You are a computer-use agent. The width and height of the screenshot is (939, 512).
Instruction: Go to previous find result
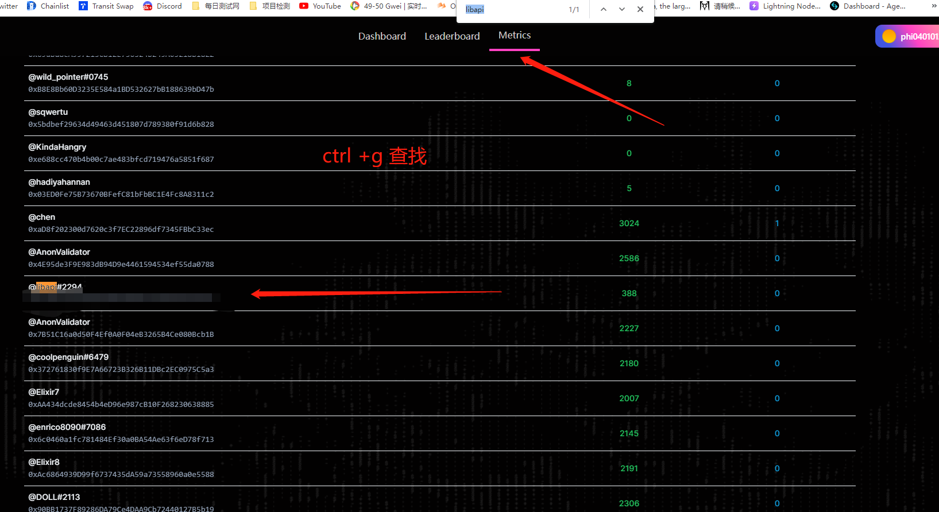pos(604,9)
